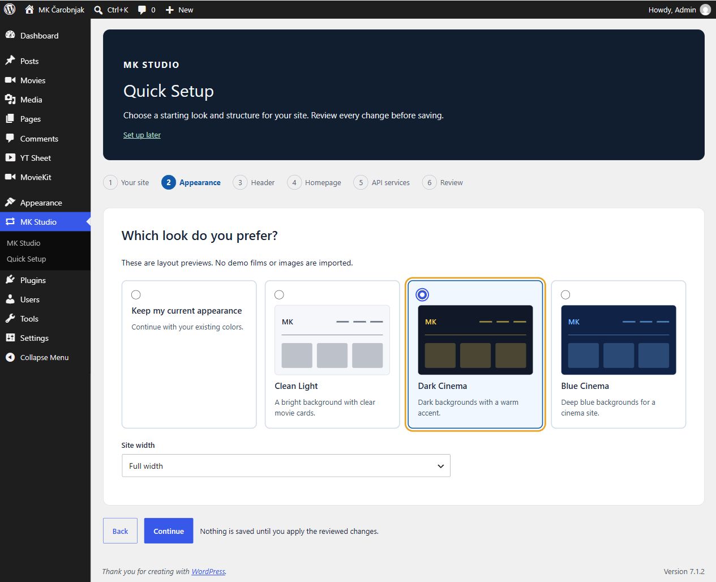Click the Dashboard gauge icon
This screenshot has width=716, height=582.
[x=10, y=35]
